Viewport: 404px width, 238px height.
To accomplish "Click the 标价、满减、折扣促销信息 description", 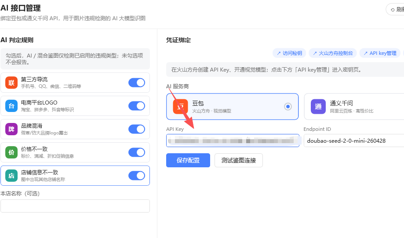I will [47, 156].
